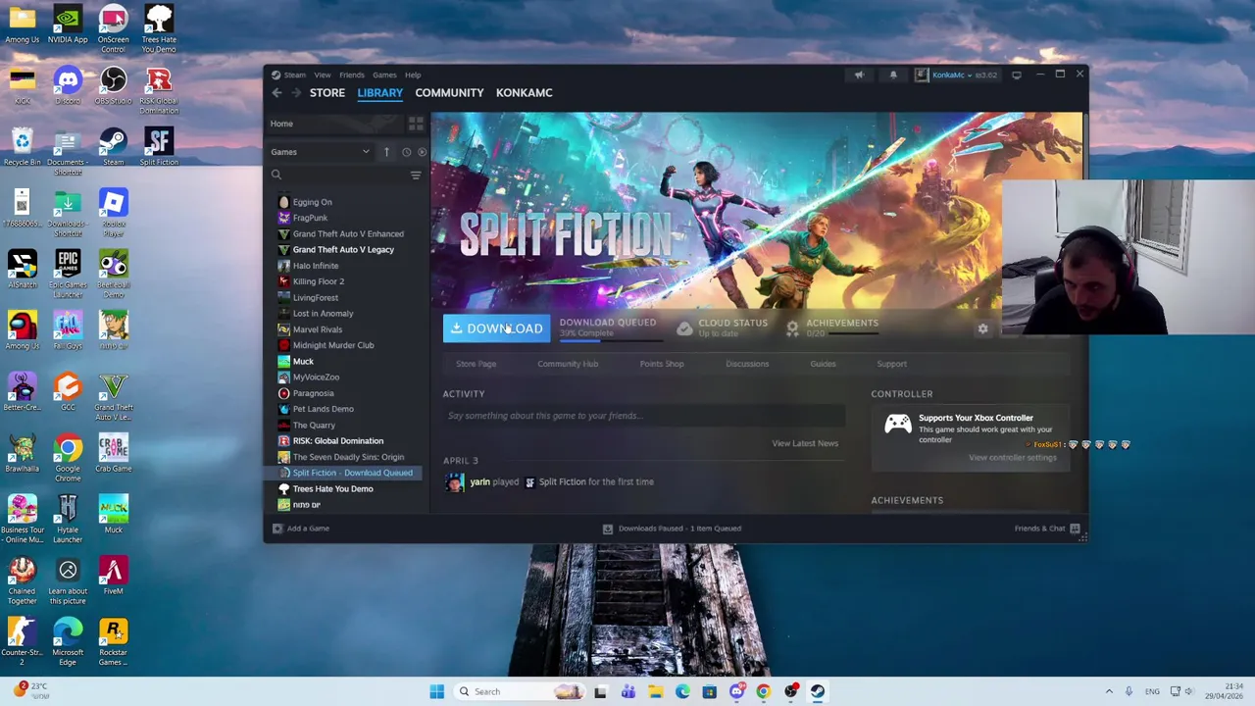This screenshot has width=1255, height=706.
Task: Click the recent activity clock filter icon
Action: click(x=406, y=152)
